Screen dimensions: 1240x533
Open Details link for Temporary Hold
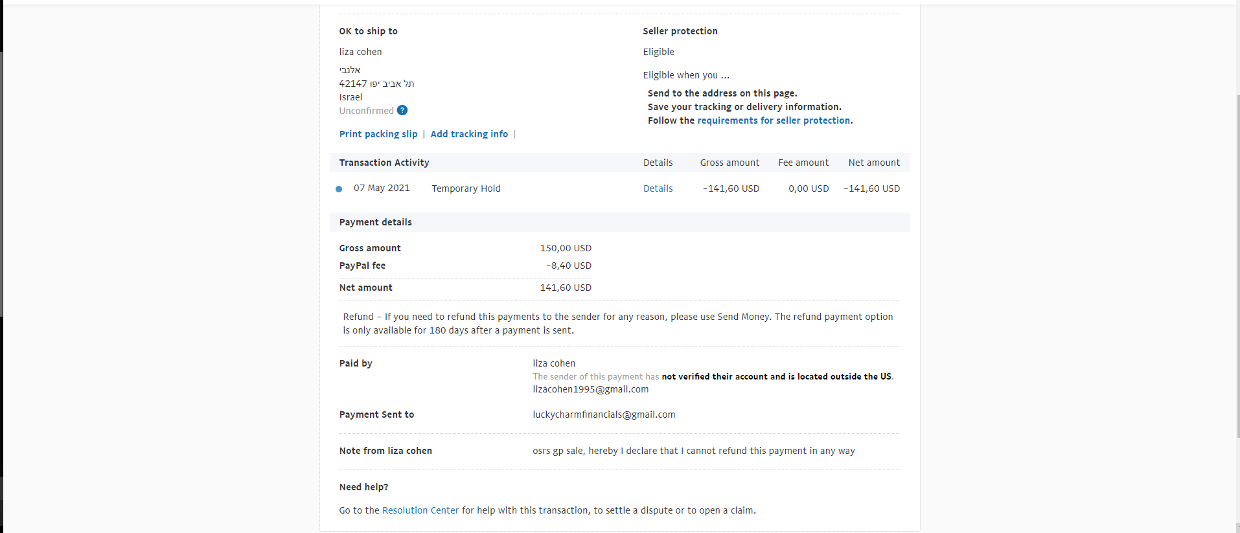click(x=658, y=188)
